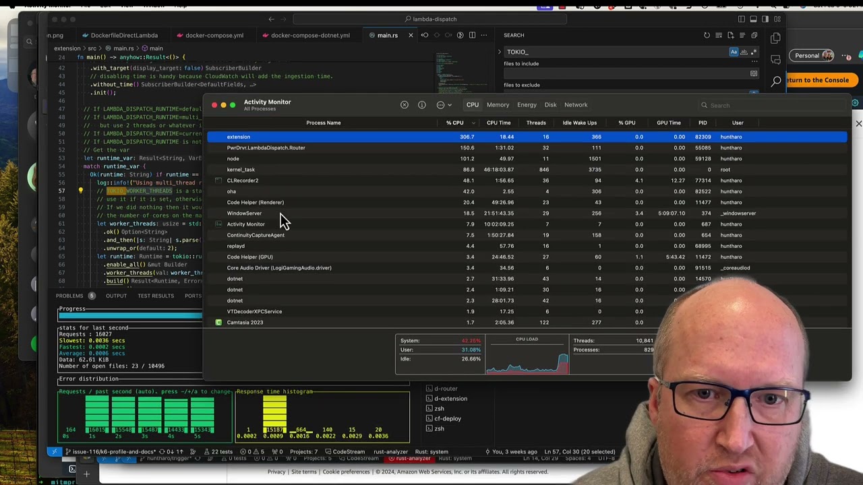Open the OUTPUT panel tab
This screenshot has height=485, width=863.
116,296
